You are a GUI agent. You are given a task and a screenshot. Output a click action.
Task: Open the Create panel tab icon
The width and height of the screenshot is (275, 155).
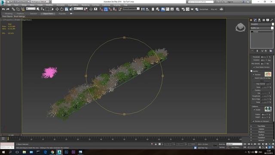251,20
